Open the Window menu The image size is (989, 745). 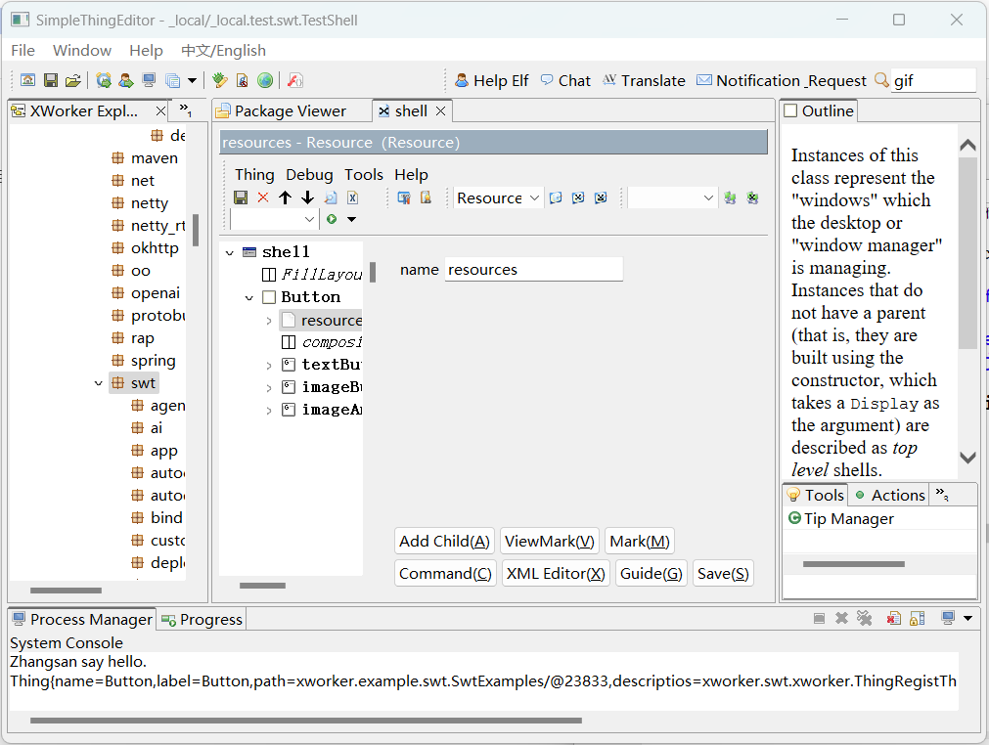pos(82,51)
